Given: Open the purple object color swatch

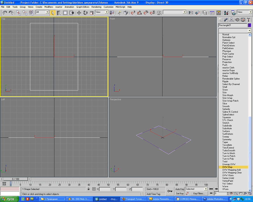Looking at the screenshot, I should [250, 25].
